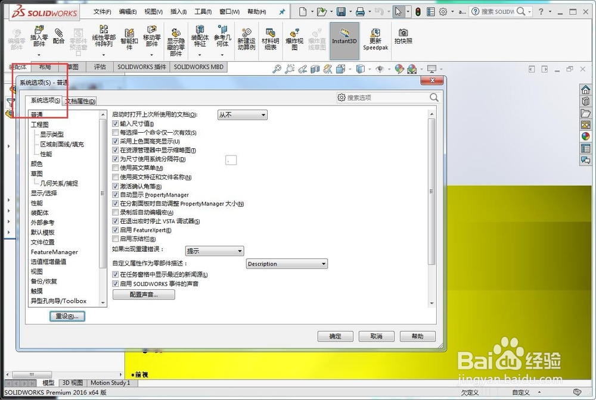Open 启动时打开上次所使用的文档 dropdown (从不)

click(242, 115)
